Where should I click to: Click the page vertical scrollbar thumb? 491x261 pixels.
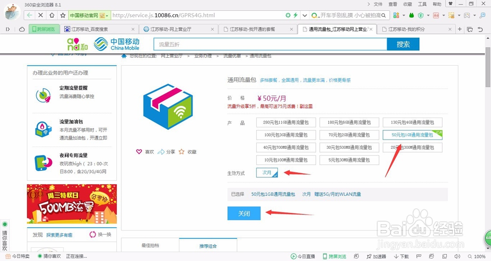(488, 67)
